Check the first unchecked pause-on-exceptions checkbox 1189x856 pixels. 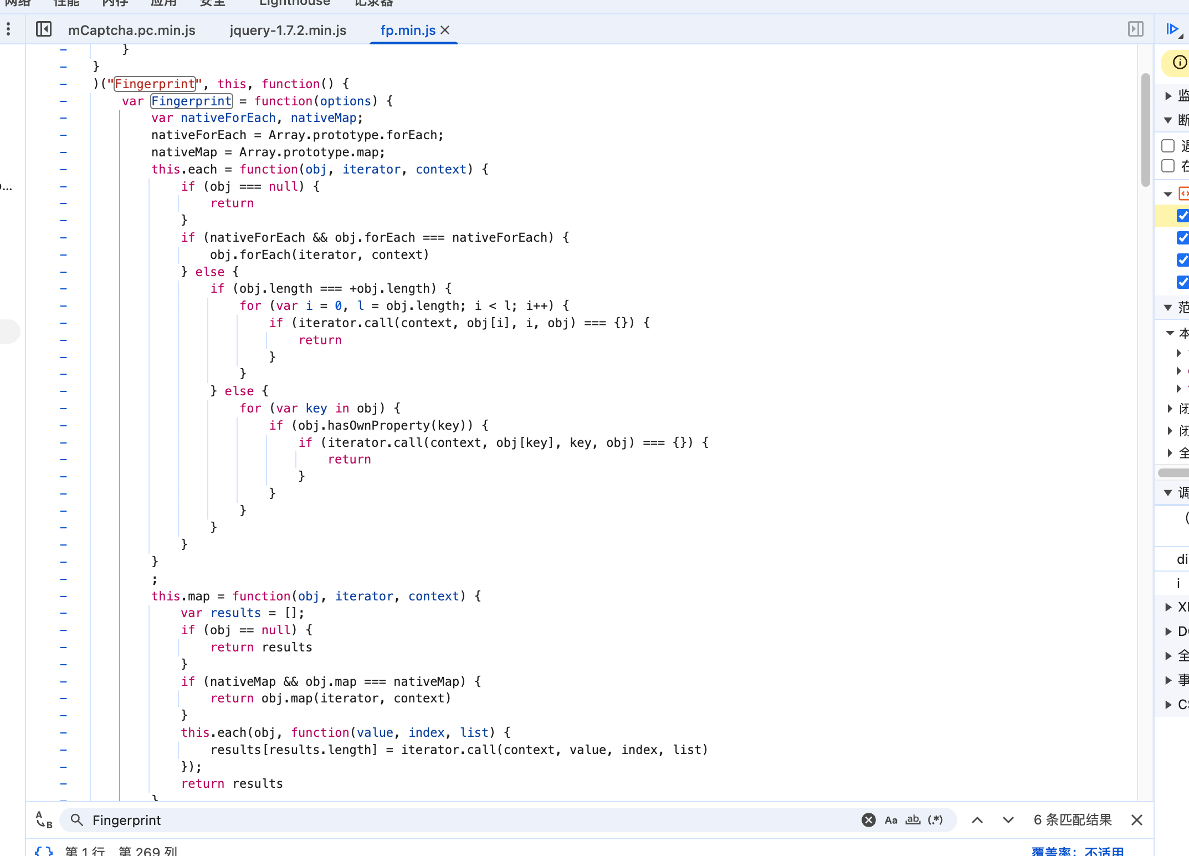[1168, 146]
